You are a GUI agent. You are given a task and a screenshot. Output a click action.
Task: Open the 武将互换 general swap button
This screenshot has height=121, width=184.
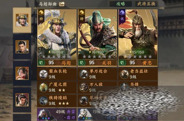point(146,4)
